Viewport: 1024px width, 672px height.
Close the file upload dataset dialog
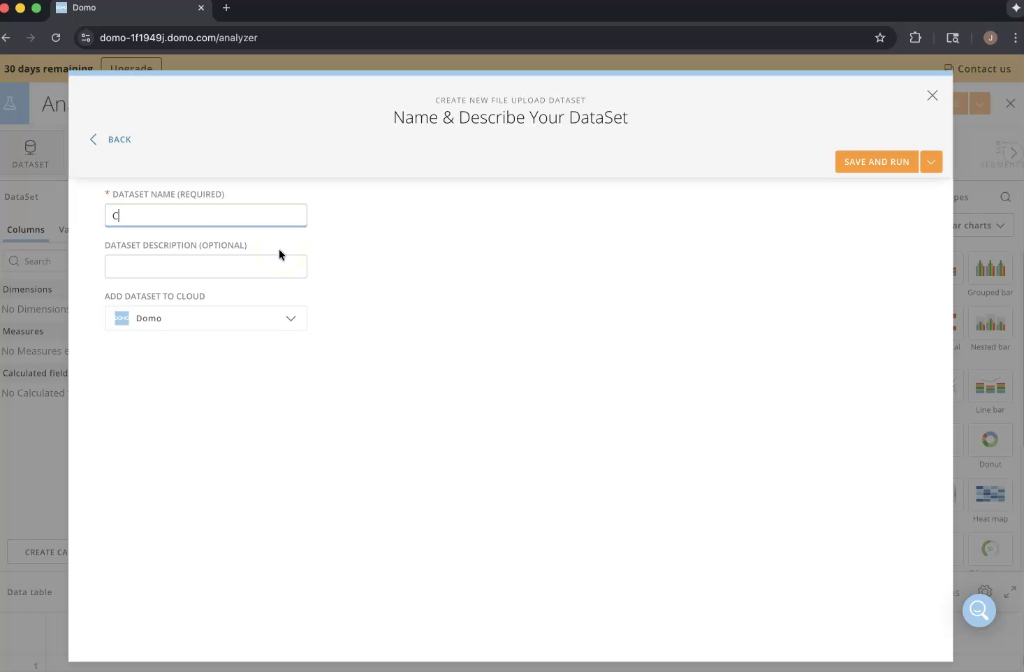point(932,96)
